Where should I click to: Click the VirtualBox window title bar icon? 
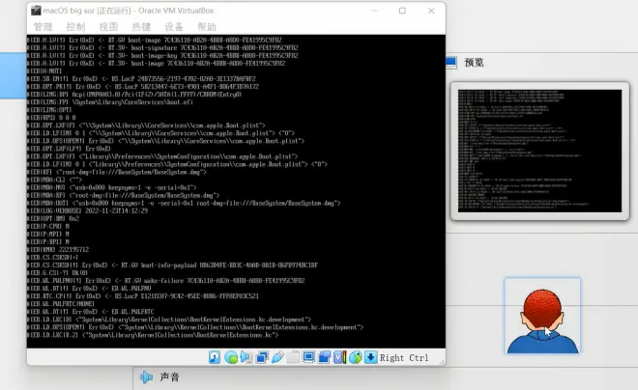point(36,11)
